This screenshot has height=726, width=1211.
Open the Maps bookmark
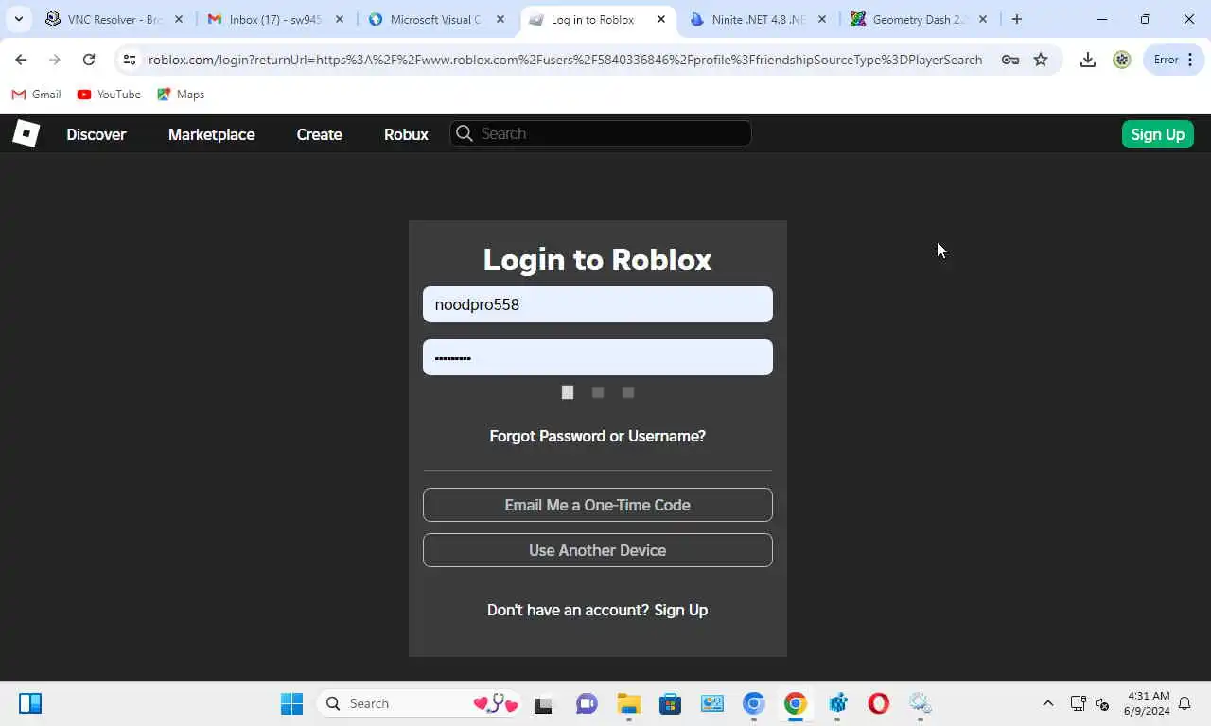coord(181,95)
